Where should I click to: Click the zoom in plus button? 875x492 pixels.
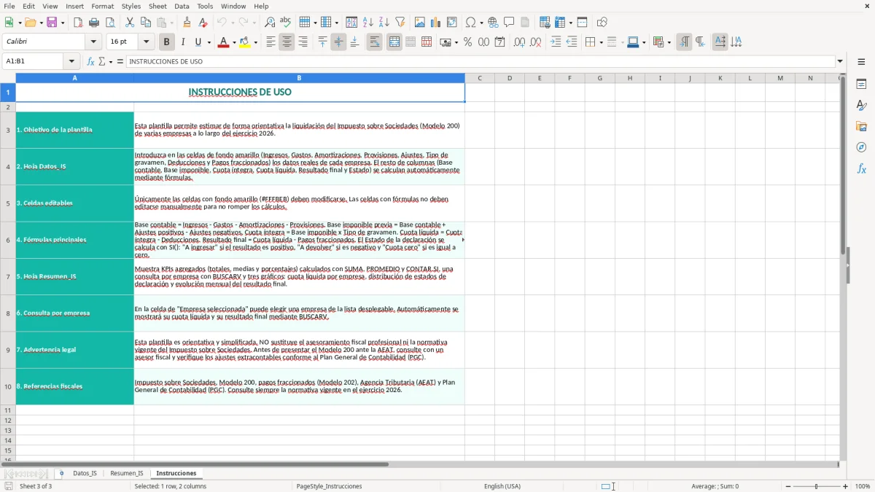[x=845, y=486]
